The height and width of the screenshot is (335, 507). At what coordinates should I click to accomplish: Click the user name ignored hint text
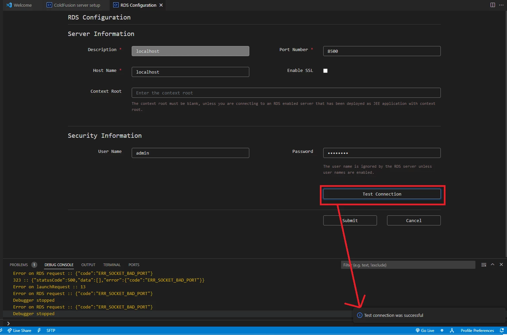(x=377, y=169)
